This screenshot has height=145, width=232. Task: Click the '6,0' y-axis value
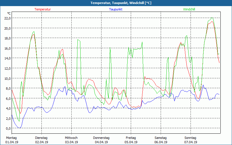click(x=8, y=98)
